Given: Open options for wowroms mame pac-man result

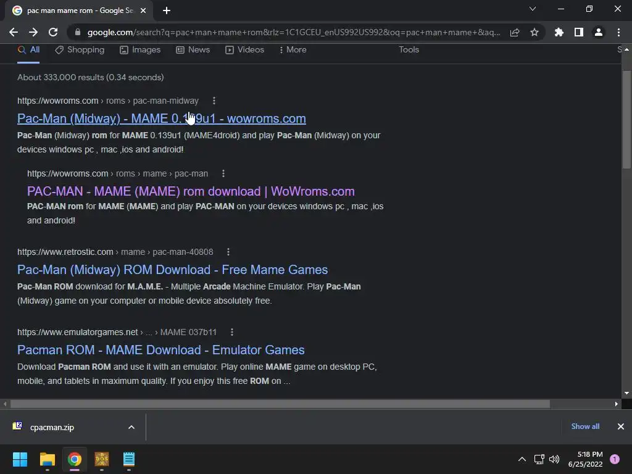Looking at the screenshot, I should 223,173.
